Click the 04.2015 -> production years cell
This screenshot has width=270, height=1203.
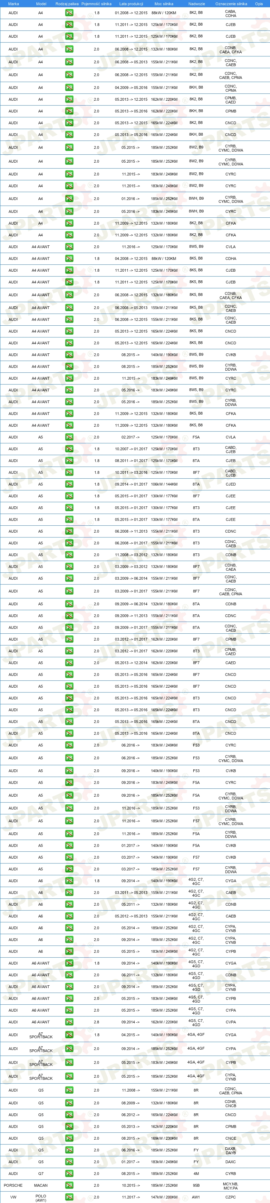(131, 1035)
